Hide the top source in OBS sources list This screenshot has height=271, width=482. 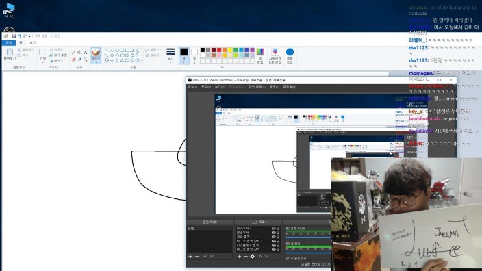274,229
